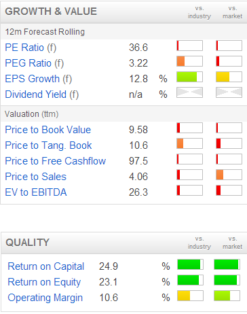
Task: Click Return on Capital green industry bar
Action: [190, 264]
